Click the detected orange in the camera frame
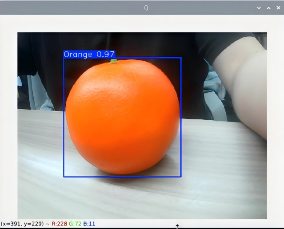Screen dimensions: 284x229 click(123, 117)
